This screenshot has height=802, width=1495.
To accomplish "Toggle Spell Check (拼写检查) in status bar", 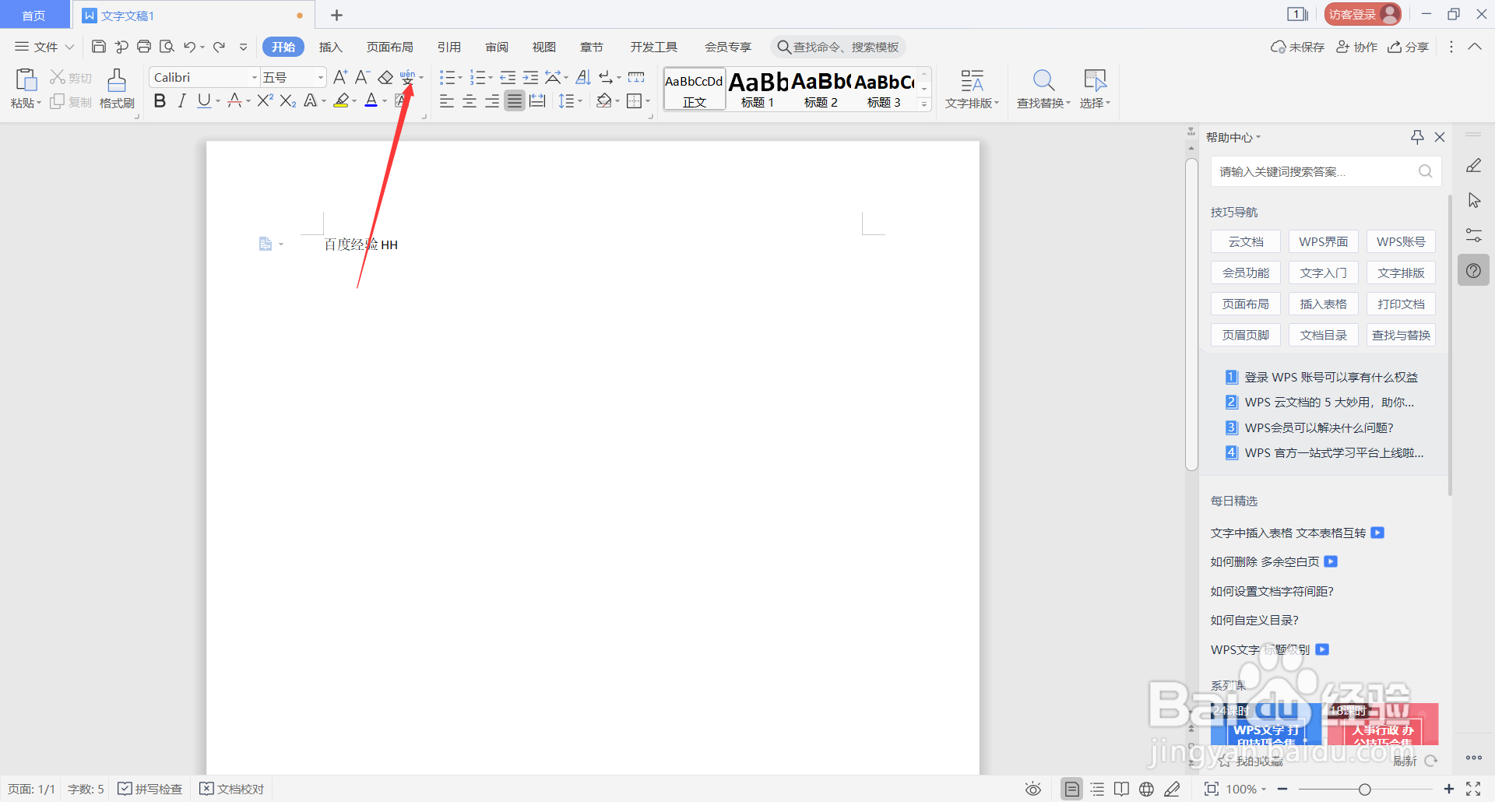I will (149, 789).
